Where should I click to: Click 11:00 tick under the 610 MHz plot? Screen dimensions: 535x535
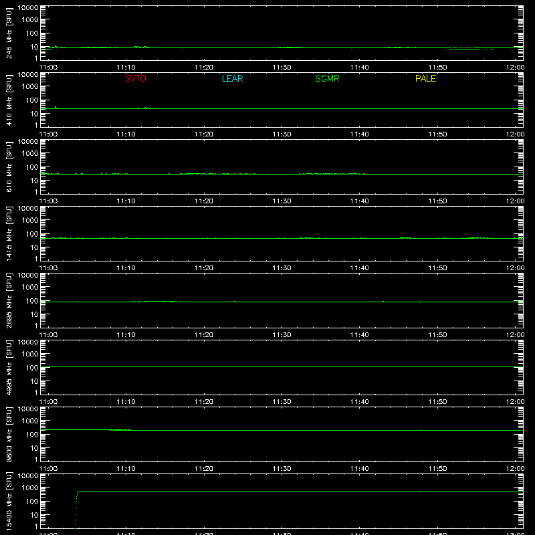coord(48,201)
